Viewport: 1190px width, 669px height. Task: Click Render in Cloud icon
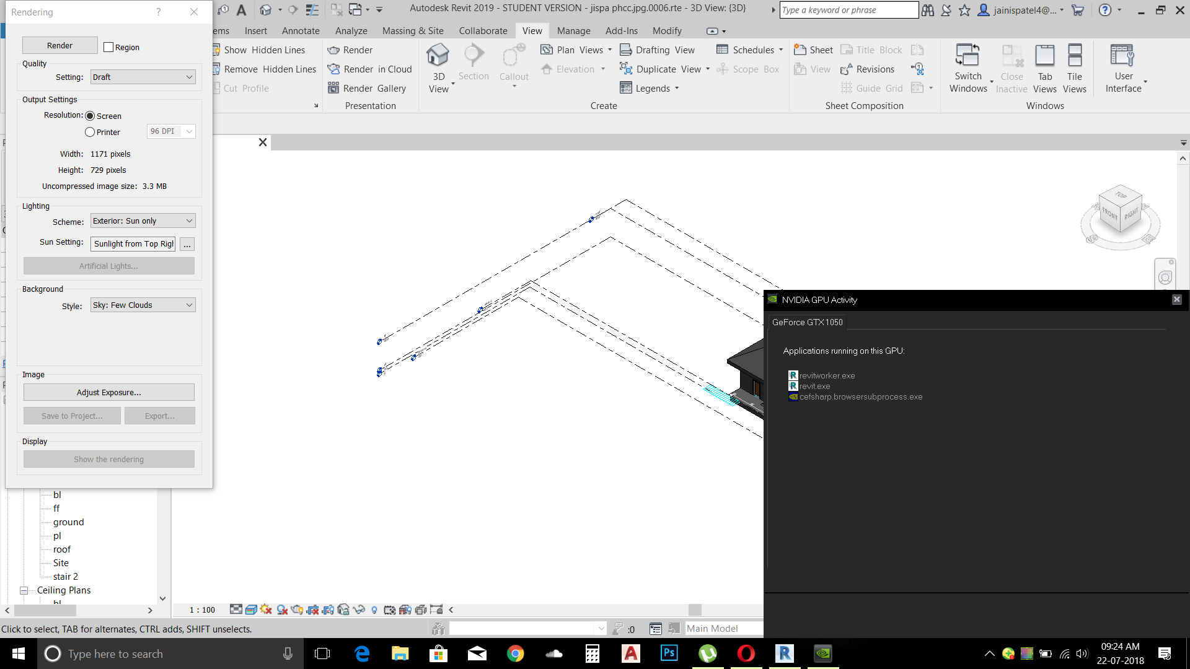pyautogui.click(x=333, y=69)
